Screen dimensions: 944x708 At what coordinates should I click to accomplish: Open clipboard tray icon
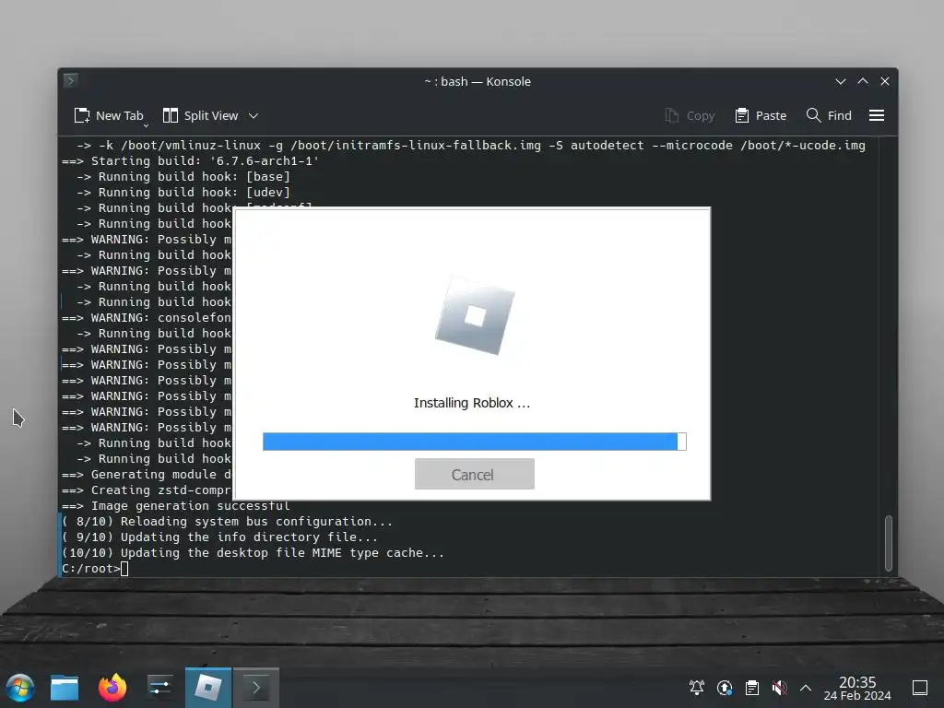point(752,688)
